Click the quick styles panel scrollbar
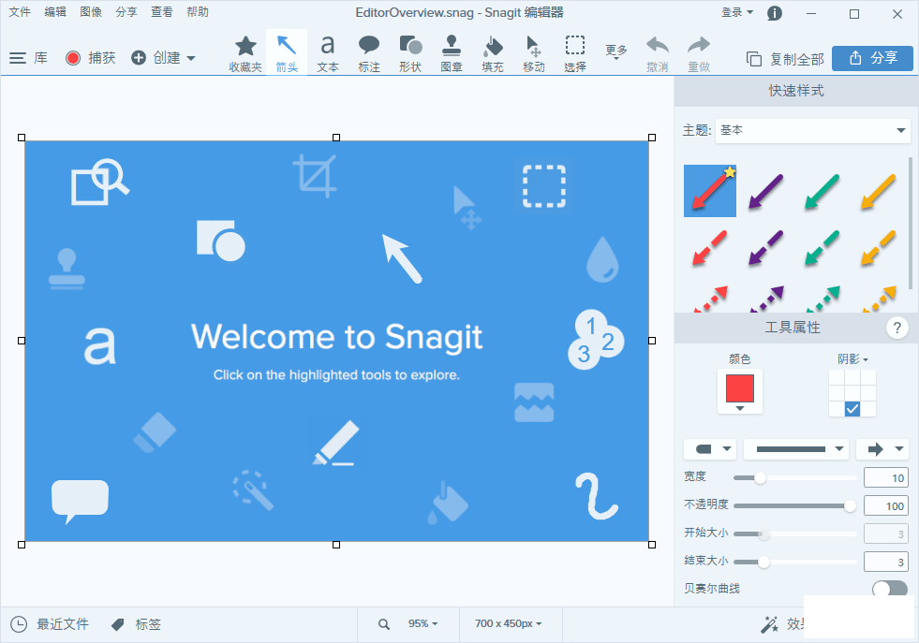The width and height of the screenshot is (919, 643). point(911,223)
